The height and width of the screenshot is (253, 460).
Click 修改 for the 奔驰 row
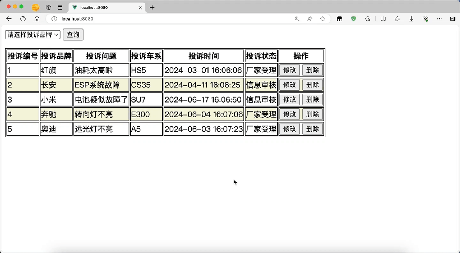[x=290, y=114]
